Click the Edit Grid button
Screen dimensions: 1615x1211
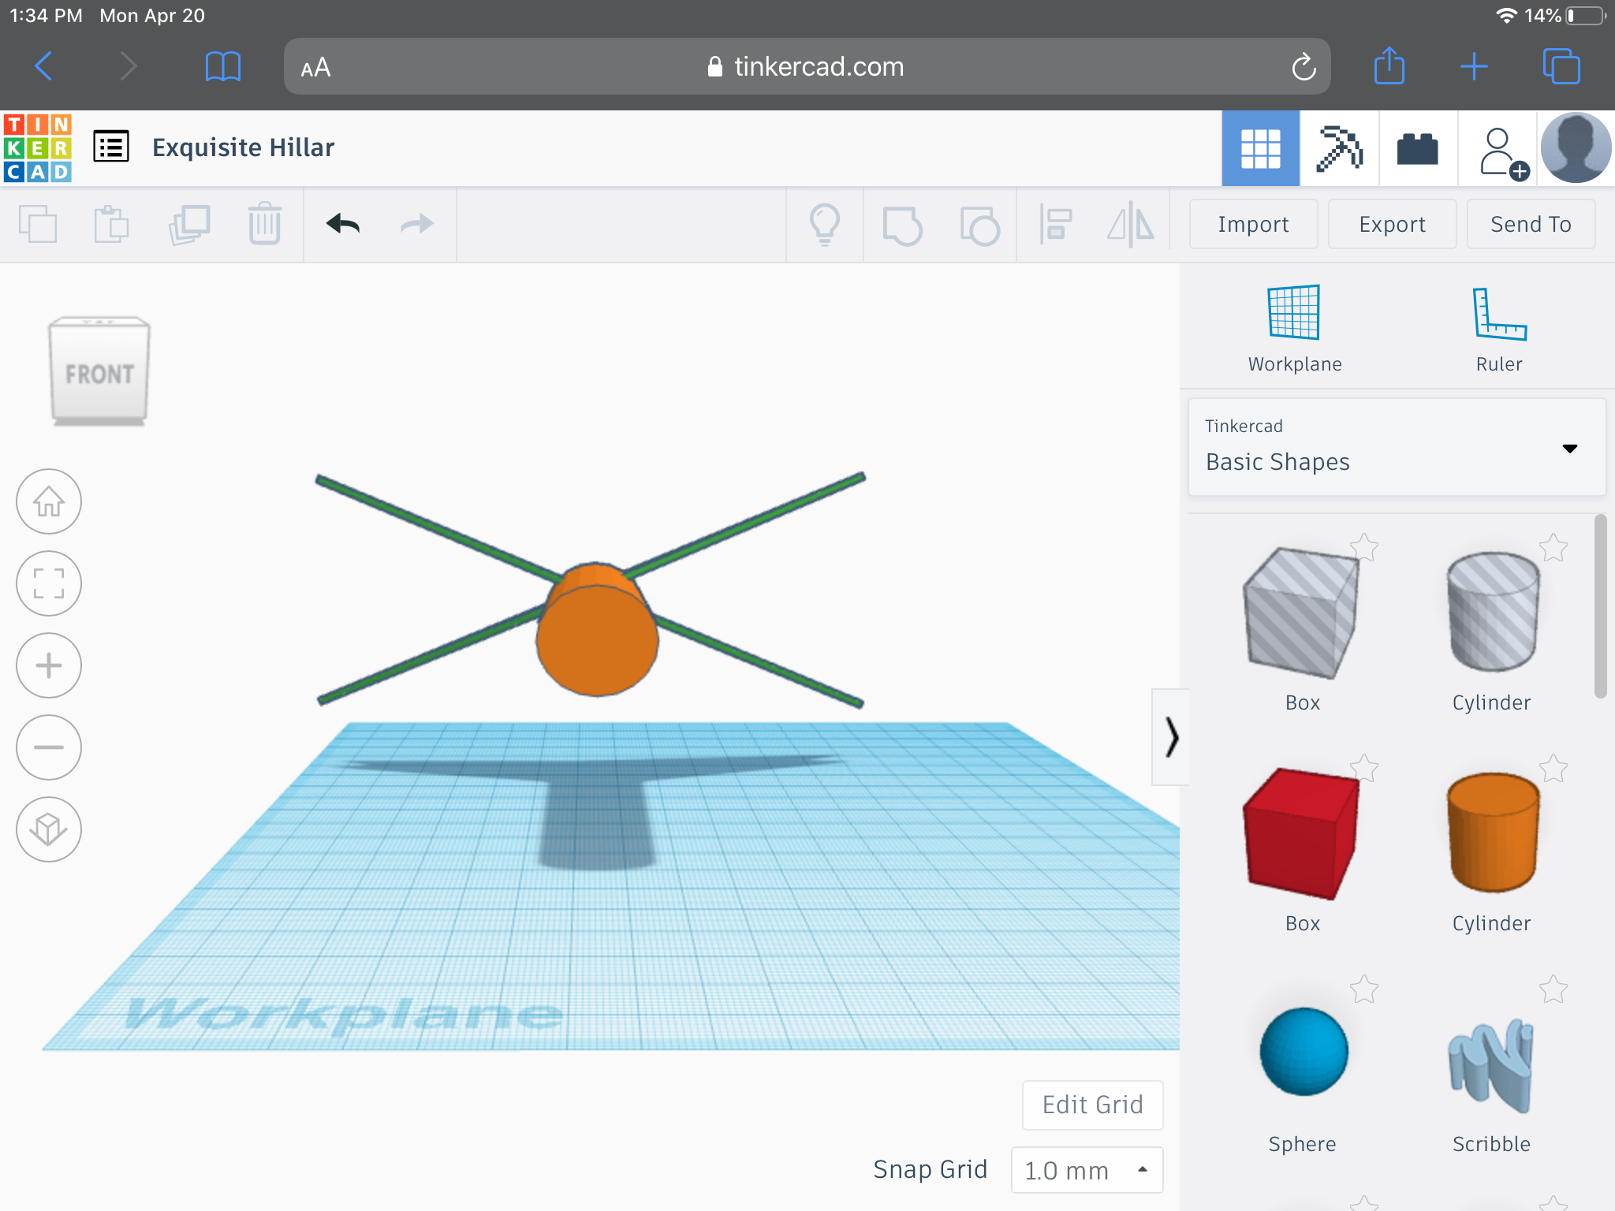click(x=1092, y=1105)
